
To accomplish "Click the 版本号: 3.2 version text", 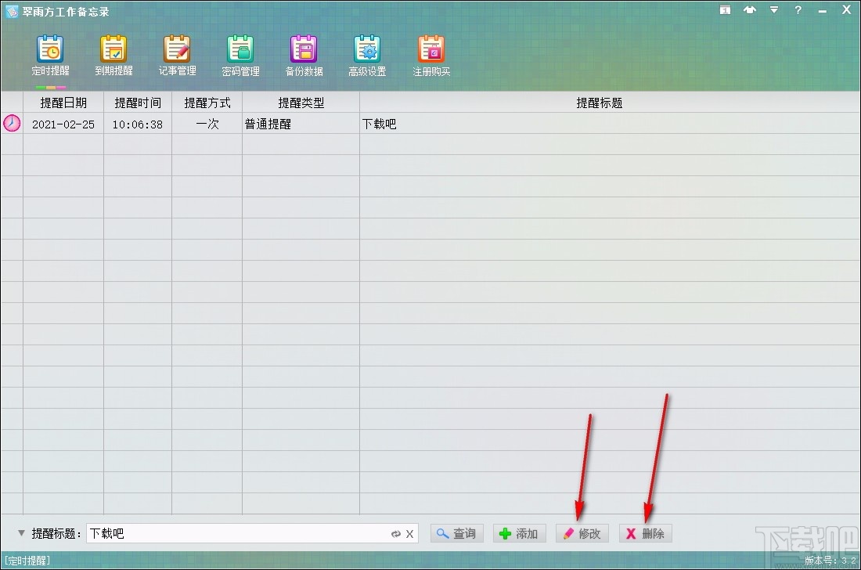I will [x=830, y=561].
